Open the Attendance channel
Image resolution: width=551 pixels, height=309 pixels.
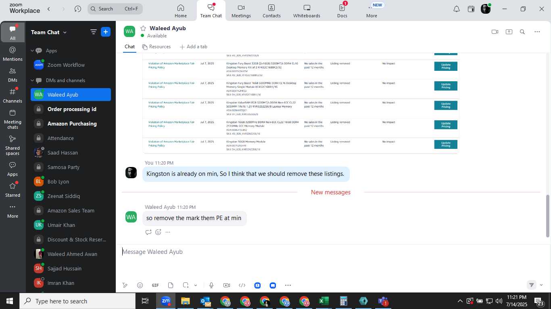tap(71, 138)
